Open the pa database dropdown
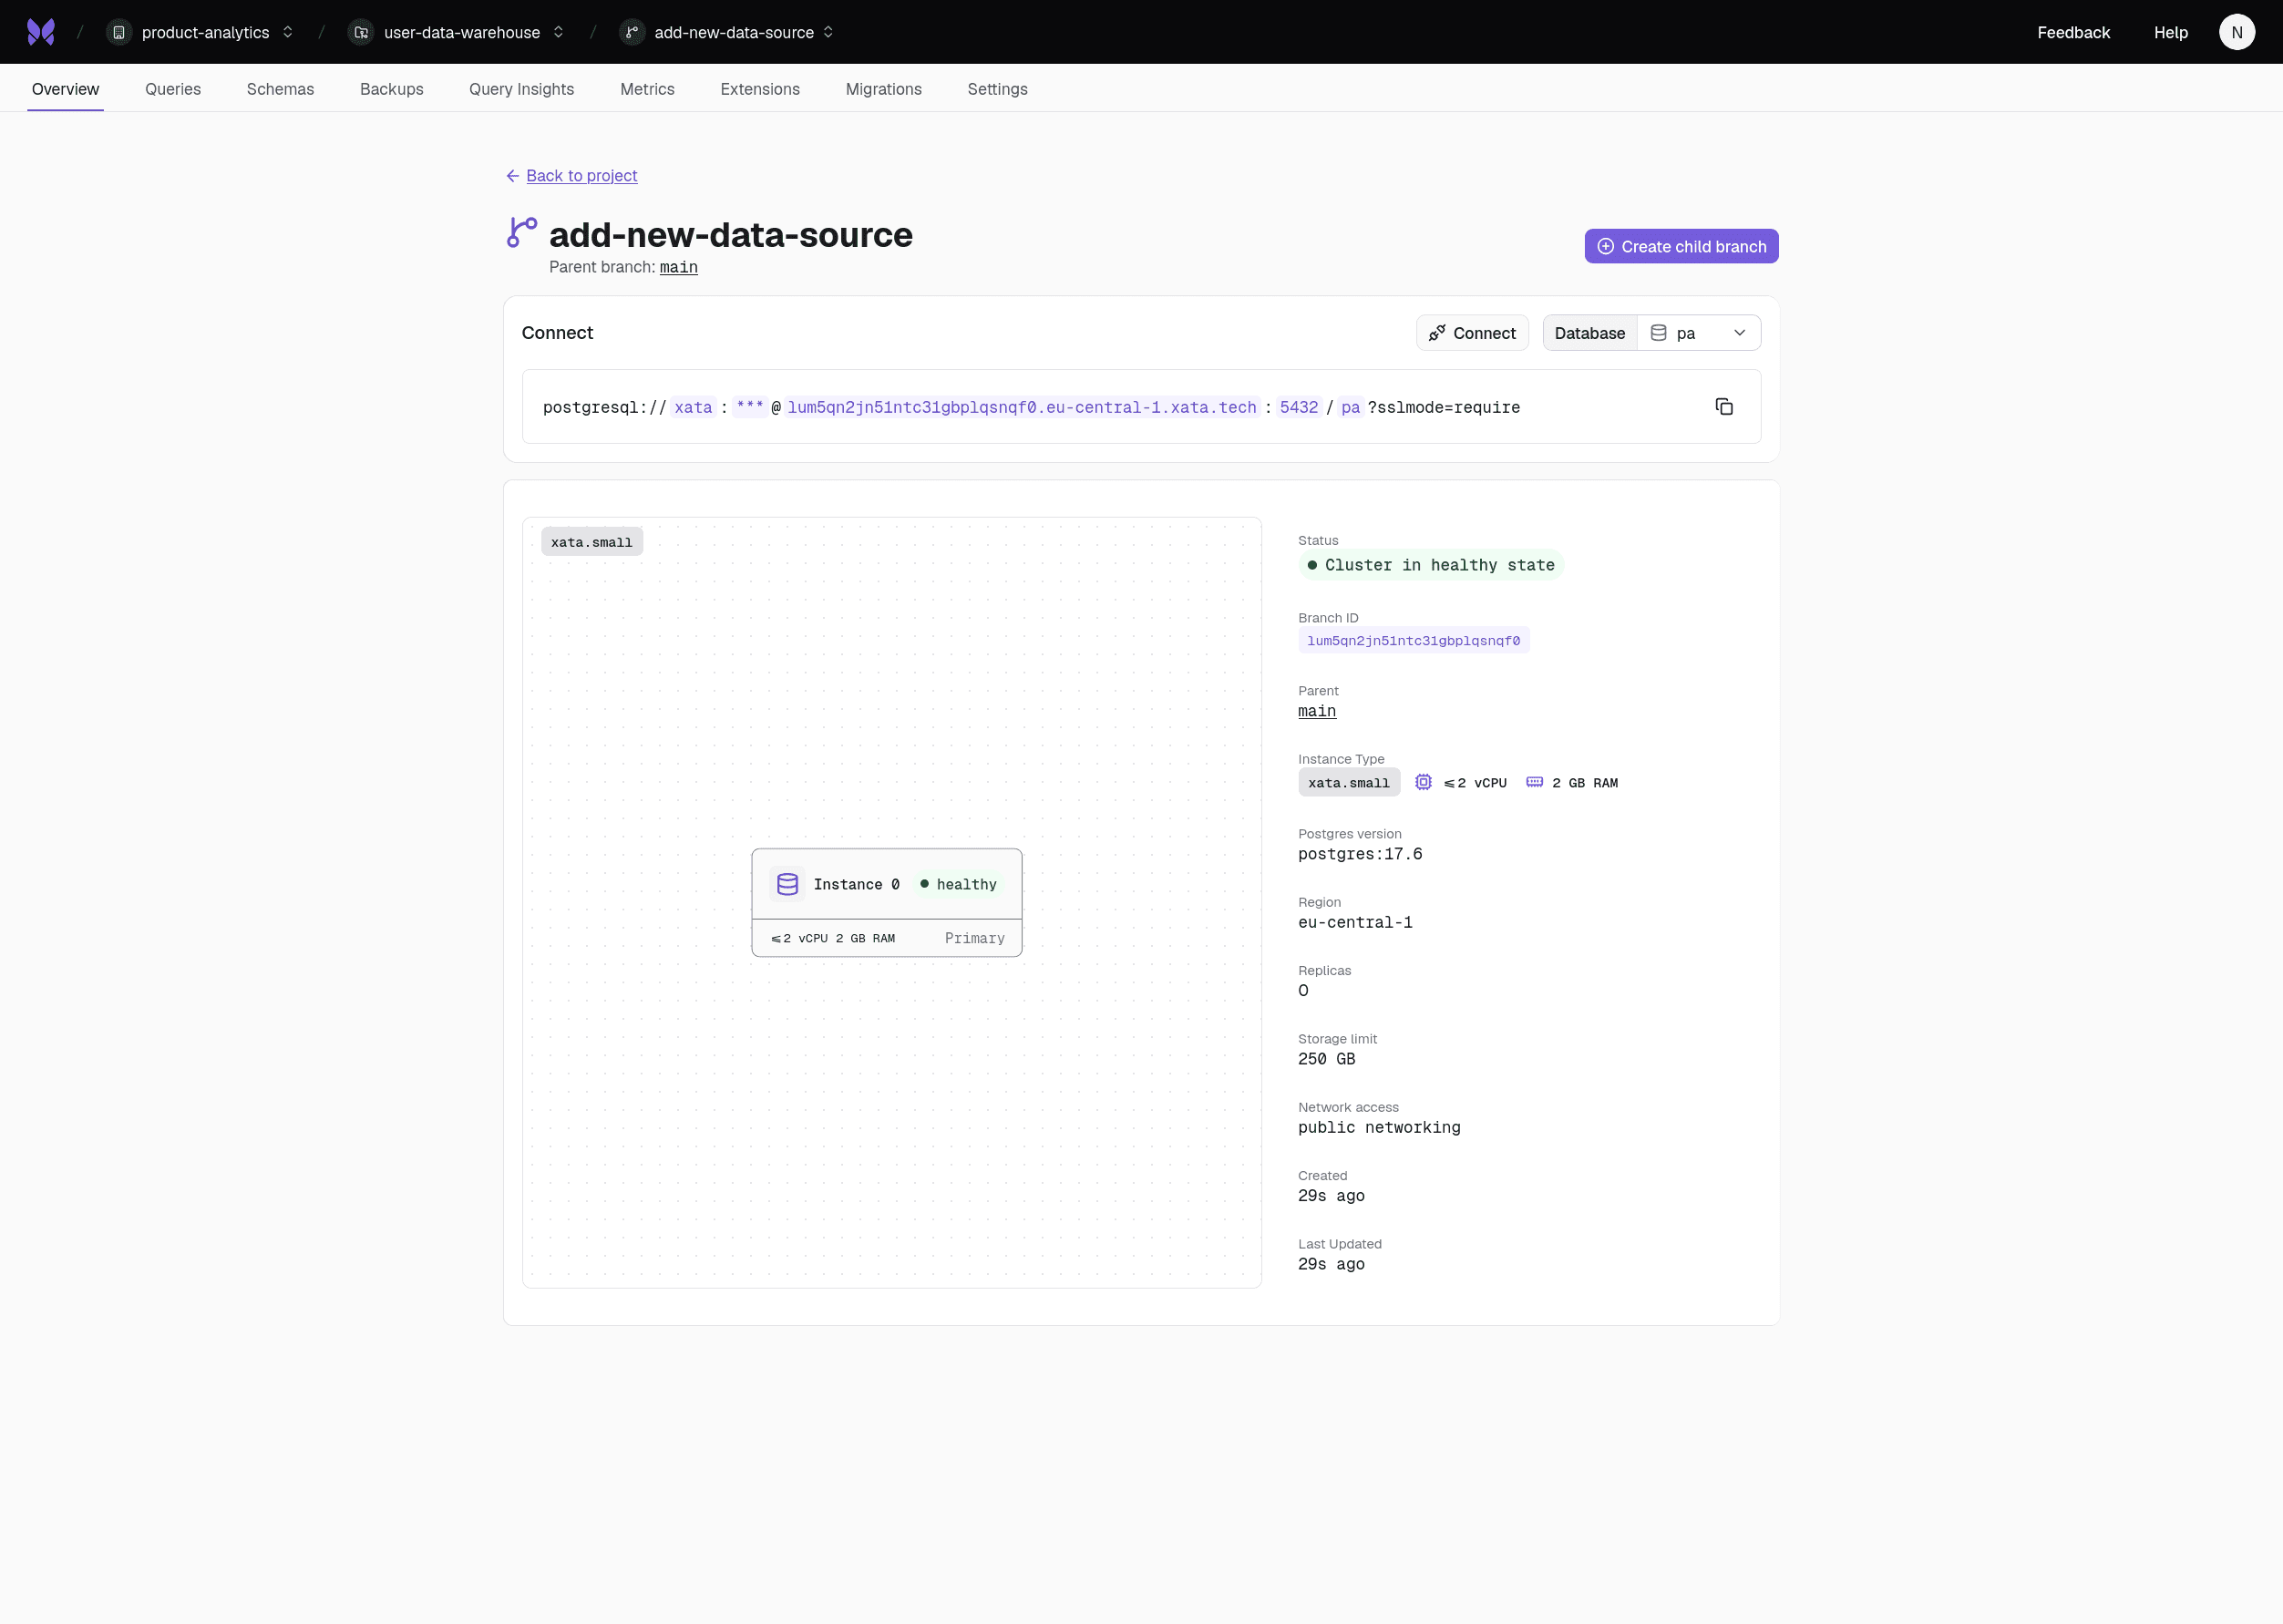The height and width of the screenshot is (1624, 2283). [1698, 333]
